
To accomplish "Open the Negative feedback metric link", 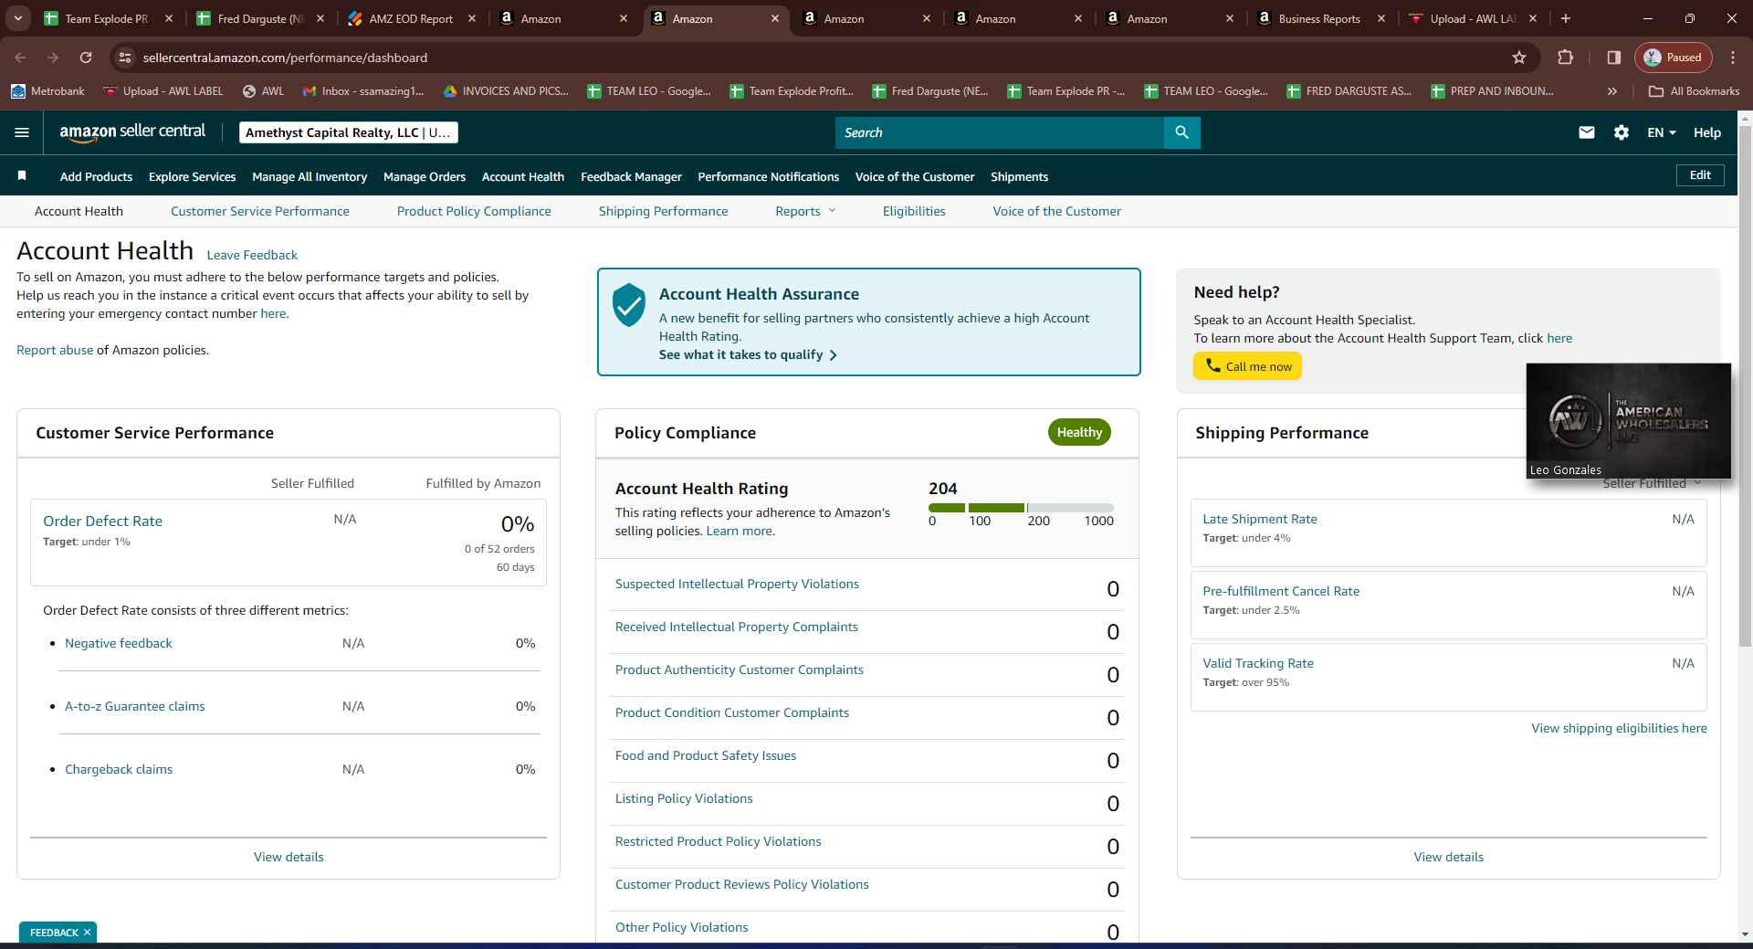I will 119,643.
